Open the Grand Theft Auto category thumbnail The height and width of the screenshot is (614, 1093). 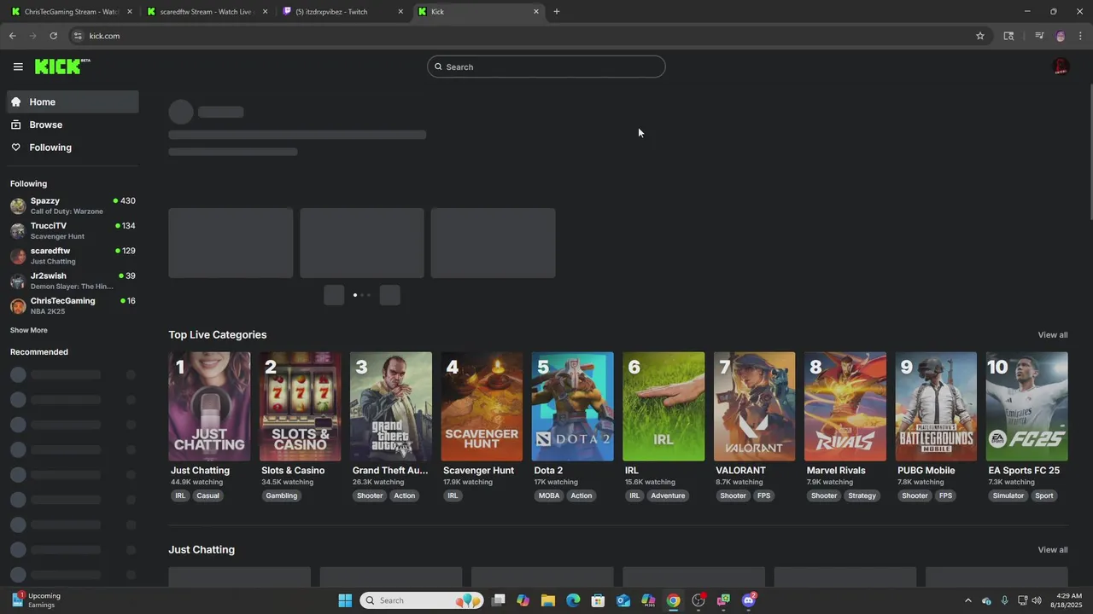pos(391,407)
